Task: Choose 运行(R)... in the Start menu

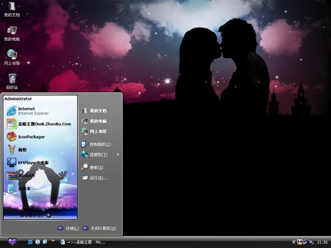Action: tap(97, 178)
